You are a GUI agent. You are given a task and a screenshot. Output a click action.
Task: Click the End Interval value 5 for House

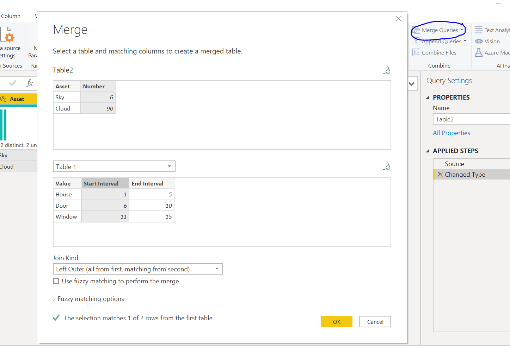(152, 195)
